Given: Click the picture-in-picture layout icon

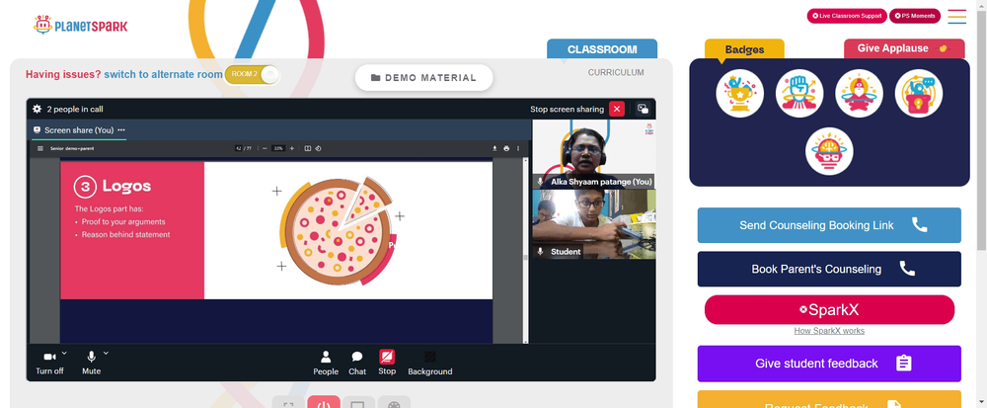Looking at the screenshot, I should [643, 109].
